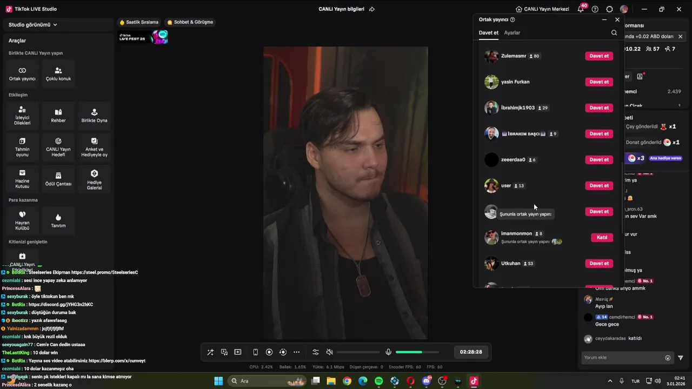This screenshot has width=692, height=389.
Task: Switch to the Ayarlar tab
Action: [x=512, y=33]
